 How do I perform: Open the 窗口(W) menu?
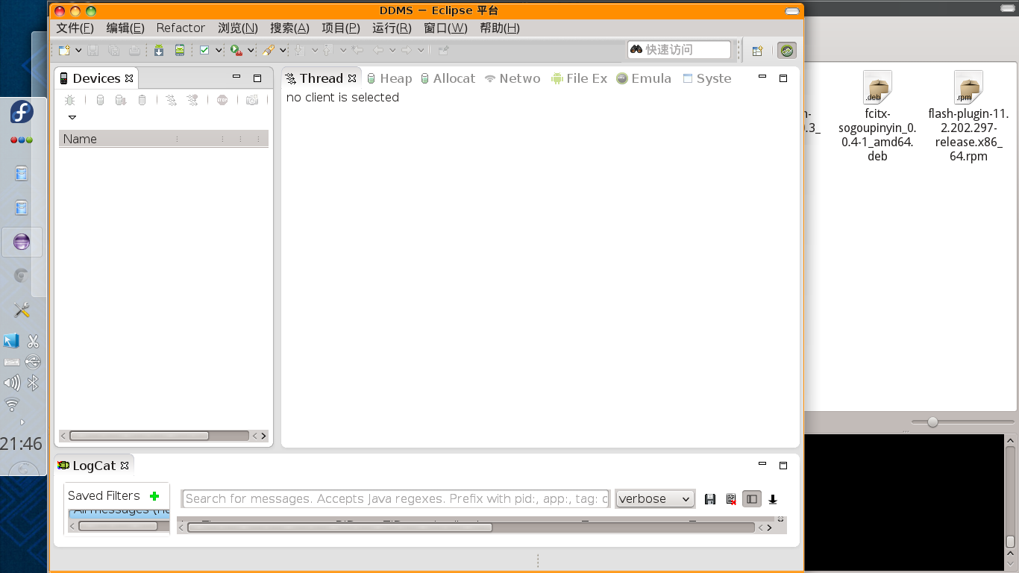pos(445,28)
